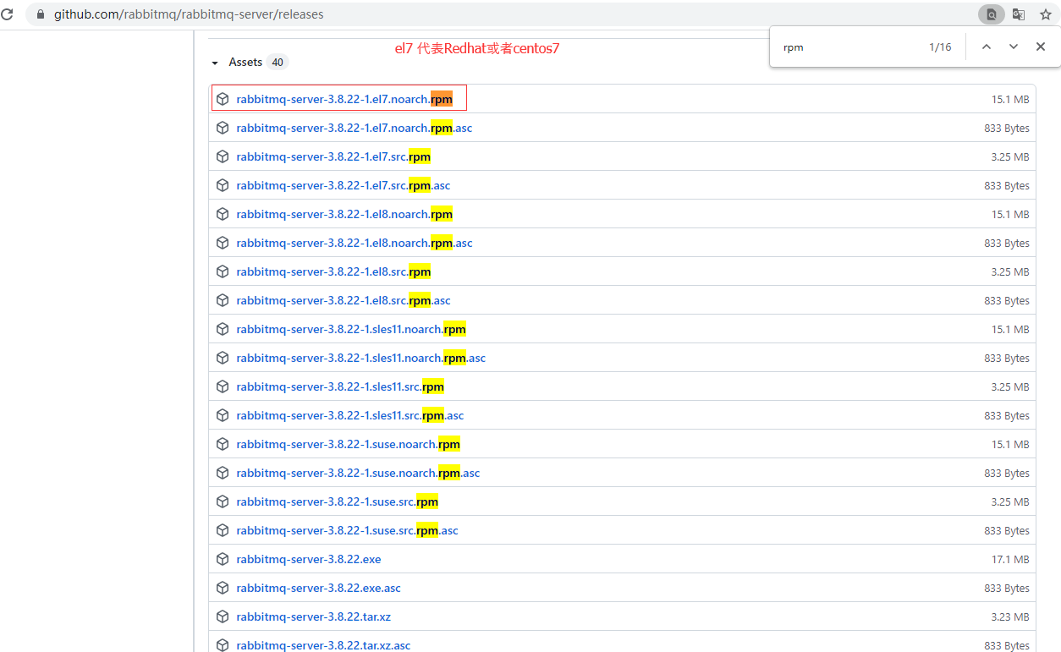Click package icon beside el8.noarch.rpm.asc
The height and width of the screenshot is (652, 1061).
click(223, 243)
